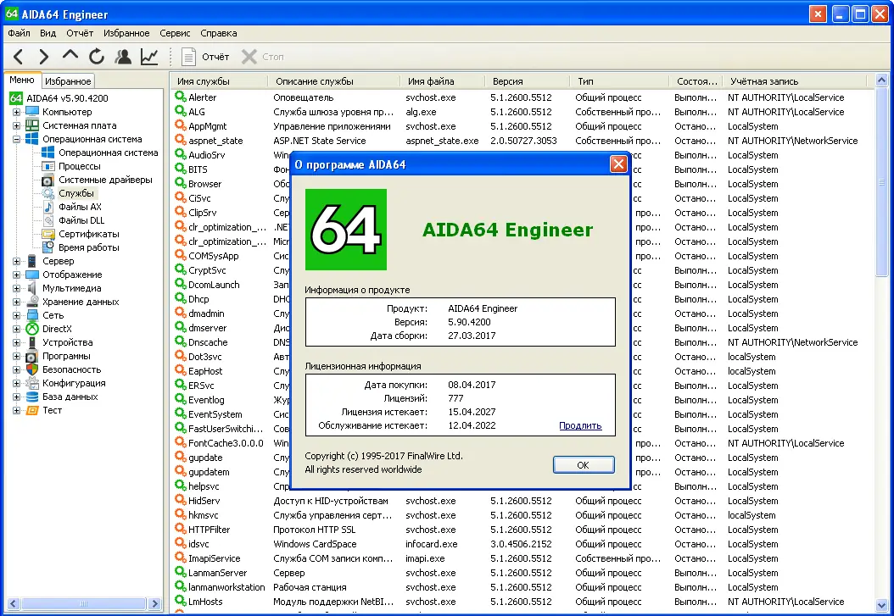Click the База данных icon
894x616 pixels.
tap(32, 397)
